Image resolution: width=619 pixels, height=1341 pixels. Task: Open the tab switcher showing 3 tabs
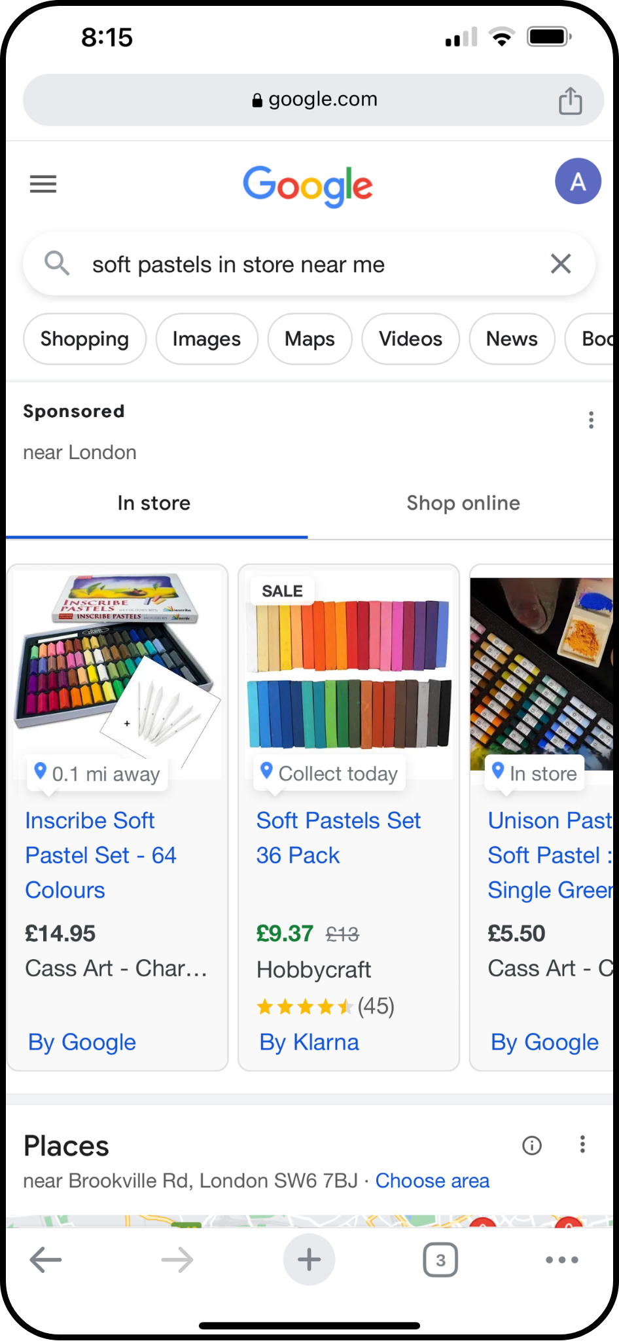(x=440, y=1260)
